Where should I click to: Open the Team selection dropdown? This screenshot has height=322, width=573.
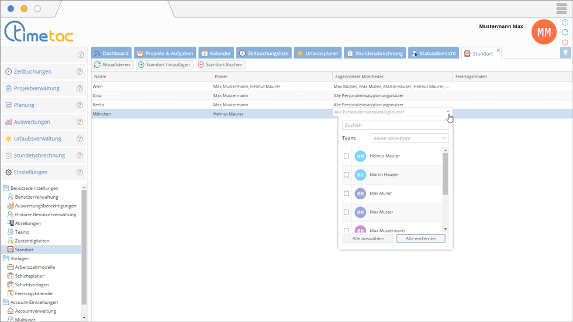point(409,139)
